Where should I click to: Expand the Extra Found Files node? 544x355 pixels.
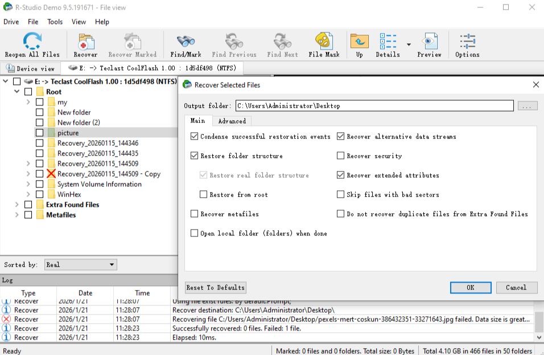coord(17,205)
